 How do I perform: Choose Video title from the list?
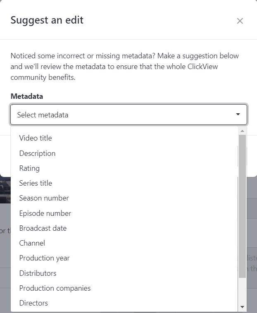[x=124, y=138]
